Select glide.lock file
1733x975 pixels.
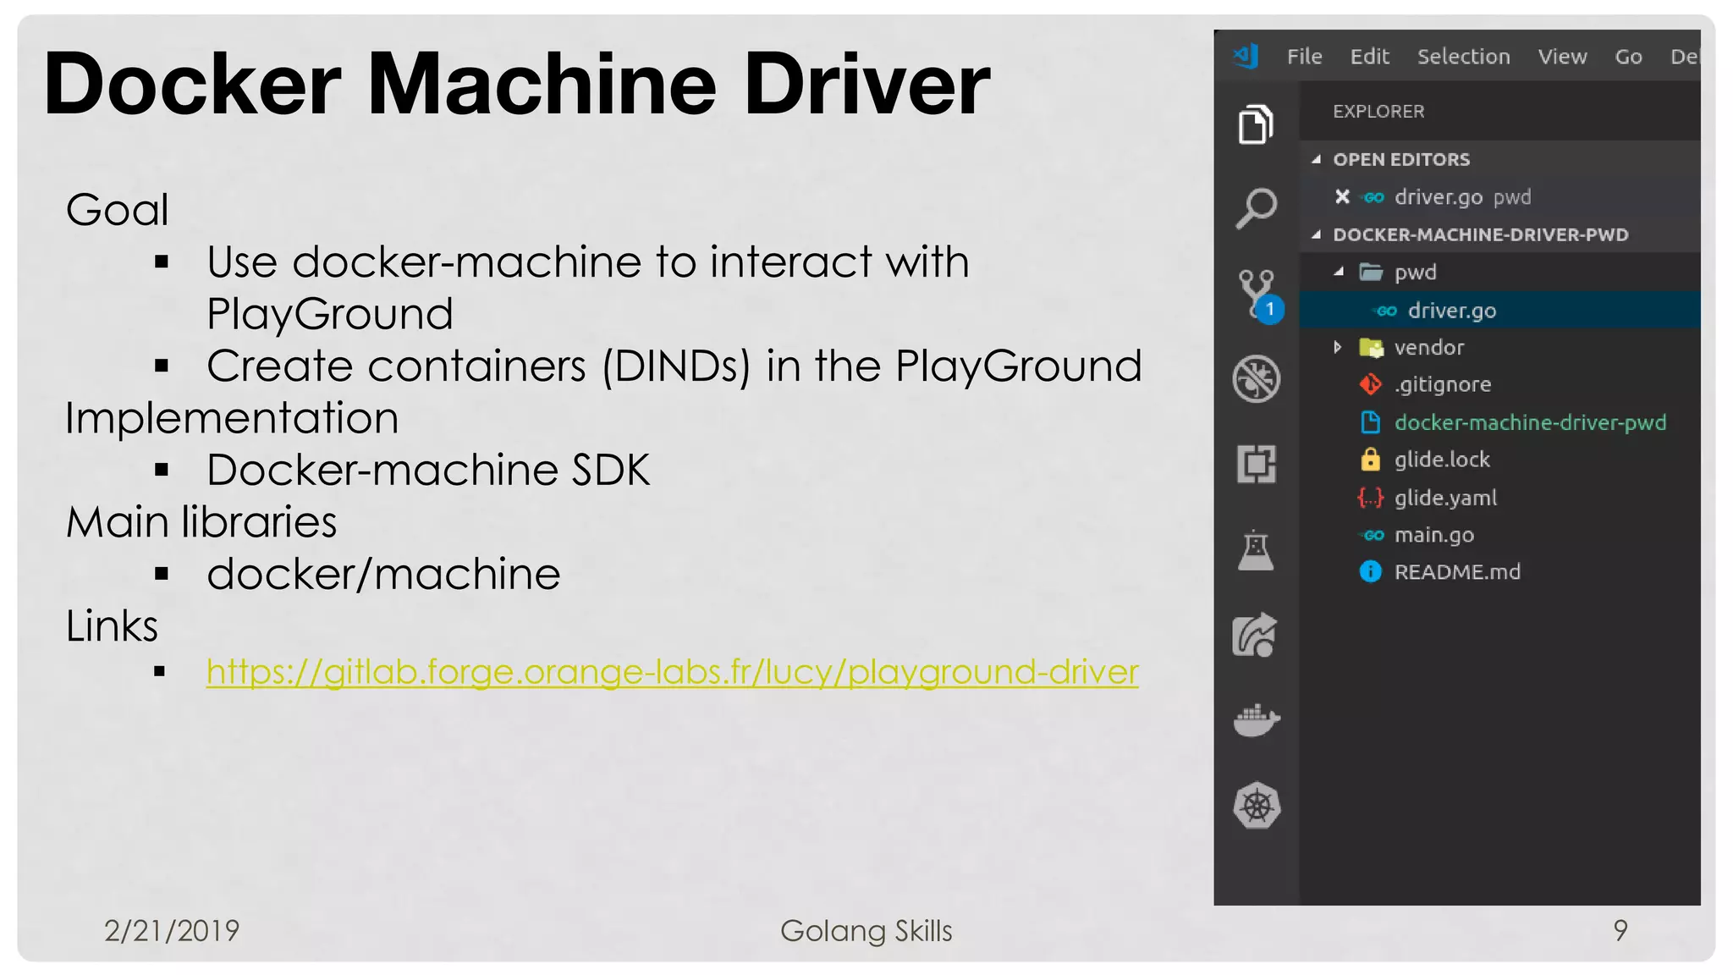coord(1499,460)
